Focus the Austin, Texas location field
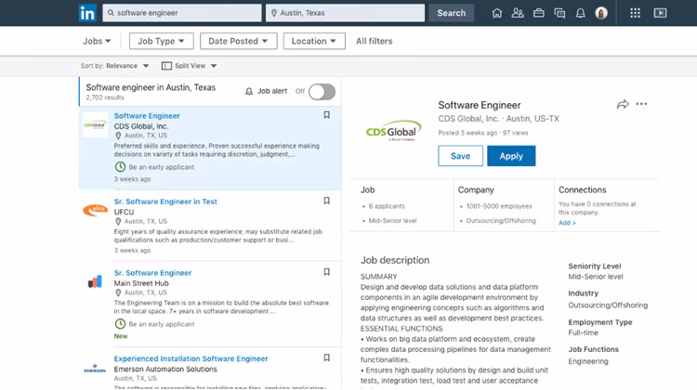The height and width of the screenshot is (390, 697). click(x=345, y=13)
